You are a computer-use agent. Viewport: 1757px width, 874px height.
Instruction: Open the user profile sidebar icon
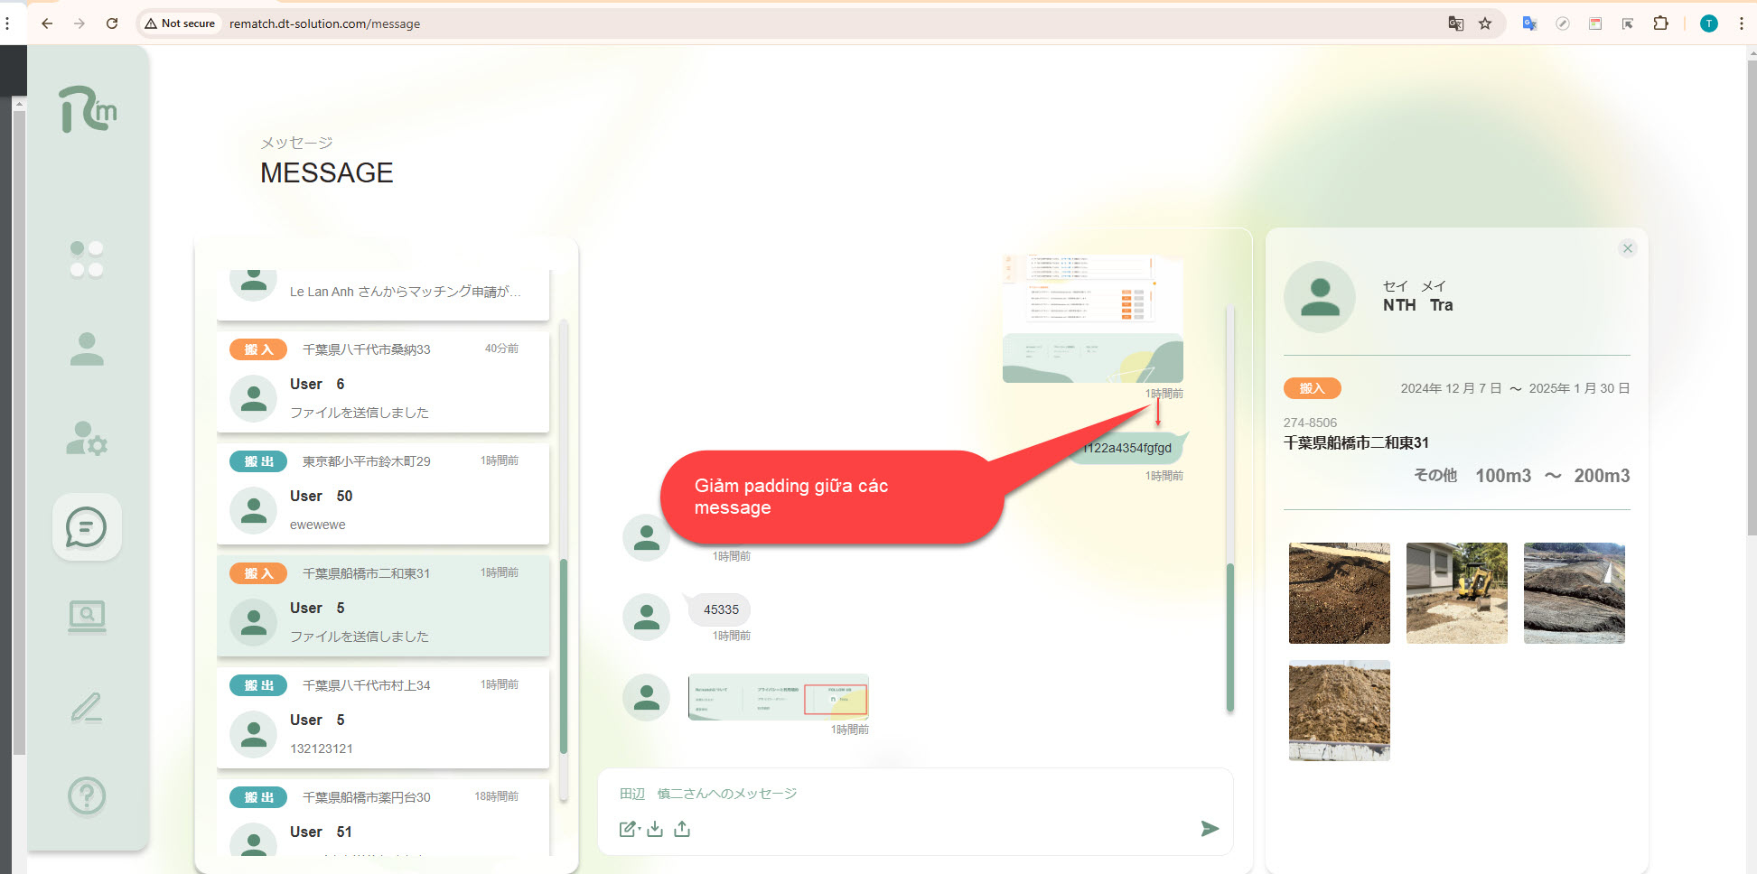point(87,349)
